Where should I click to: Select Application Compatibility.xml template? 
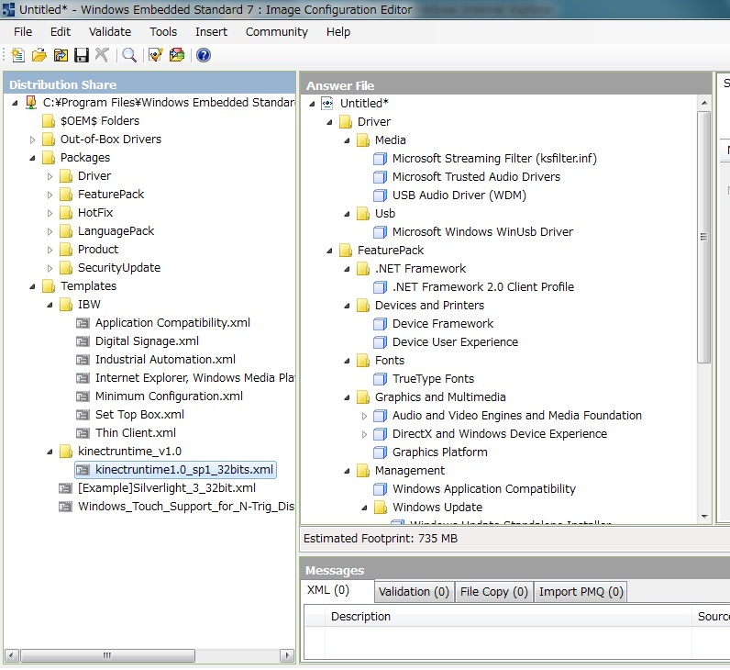172,323
